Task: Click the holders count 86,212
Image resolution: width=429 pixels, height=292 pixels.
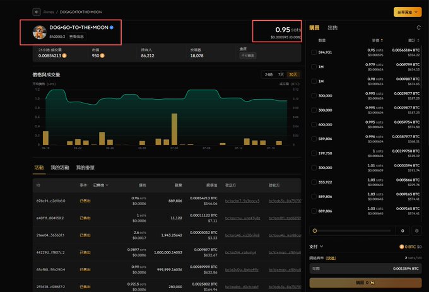Action: pyautogui.click(x=148, y=55)
